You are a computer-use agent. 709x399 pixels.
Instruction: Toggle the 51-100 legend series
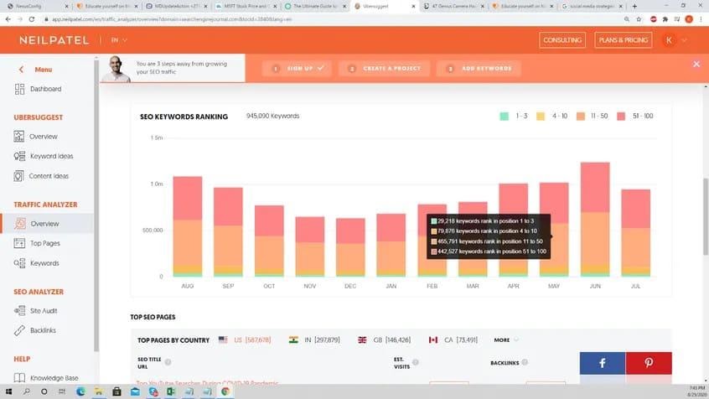pyautogui.click(x=635, y=117)
